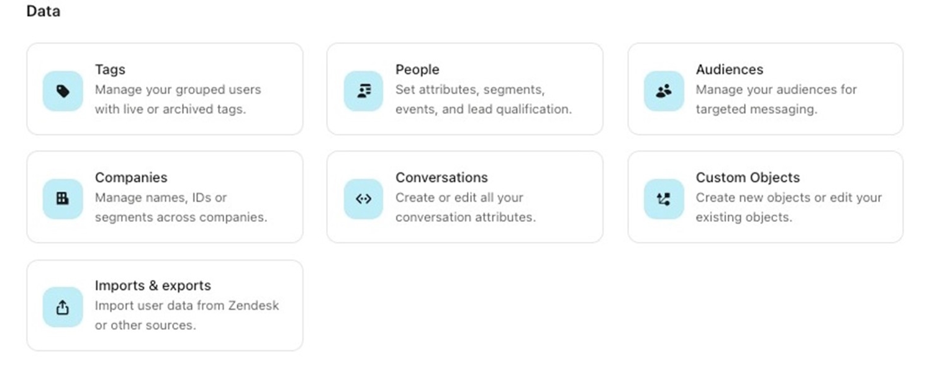Image resolution: width=929 pixels, height=372 pixels.
Task: Open the Conversations attributes card
Action: 464,197
